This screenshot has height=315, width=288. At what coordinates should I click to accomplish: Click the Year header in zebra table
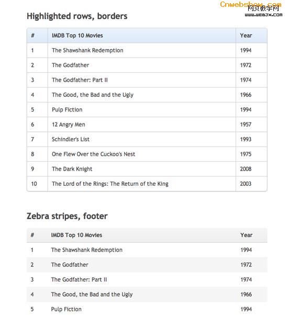(x=247, y=235)
